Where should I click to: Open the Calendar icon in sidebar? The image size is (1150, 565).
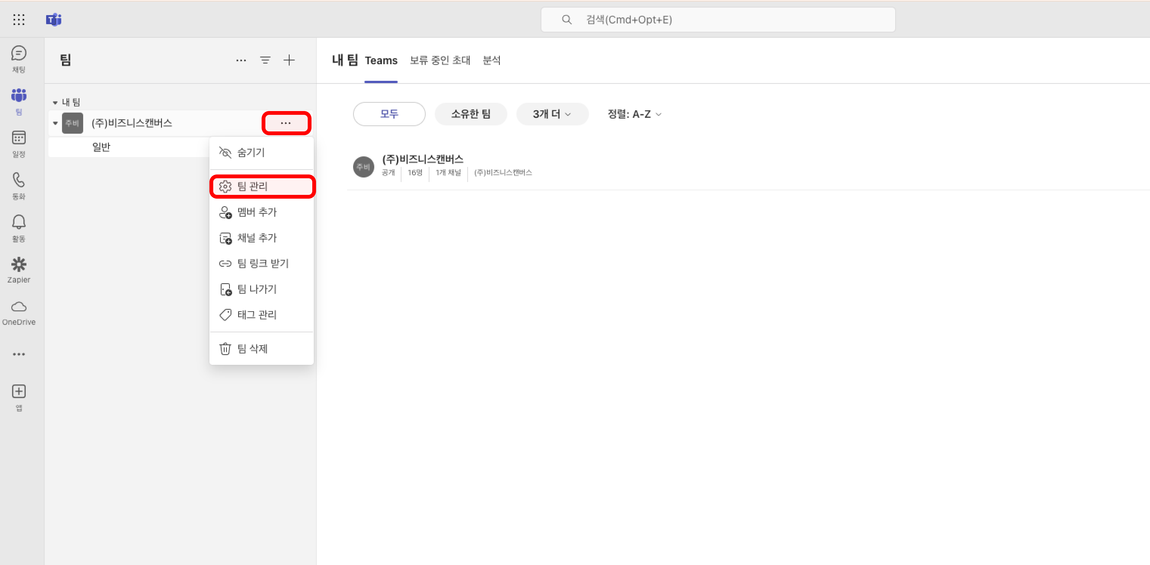point(18,138)
